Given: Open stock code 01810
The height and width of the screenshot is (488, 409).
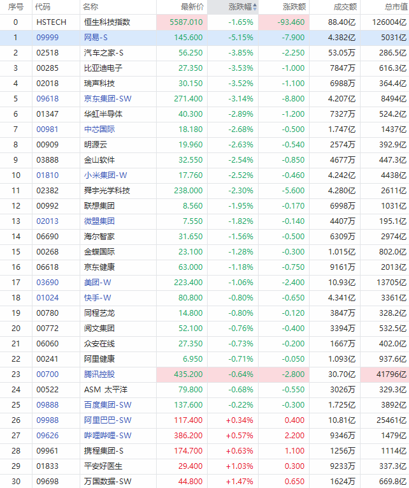Looking at the screenshot, I should [48, 175].
